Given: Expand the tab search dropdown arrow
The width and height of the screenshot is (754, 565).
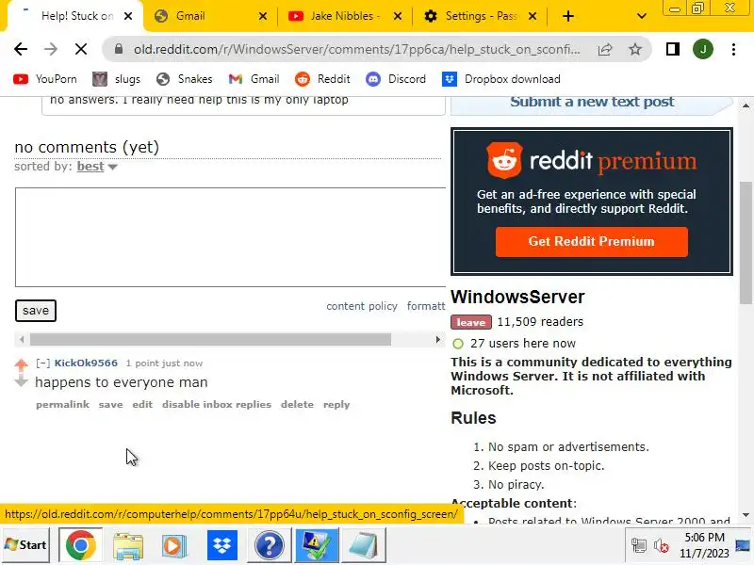Looking at the screenshot, I should pos(641,16).
